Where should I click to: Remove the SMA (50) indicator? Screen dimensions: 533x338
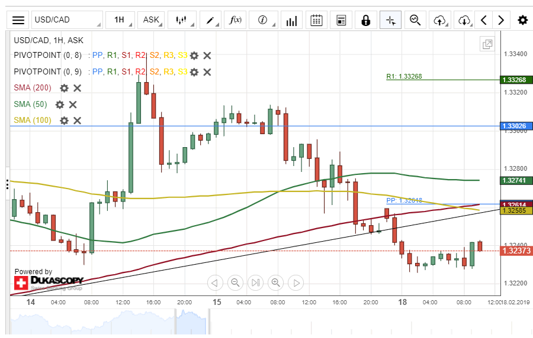(73, 105)
